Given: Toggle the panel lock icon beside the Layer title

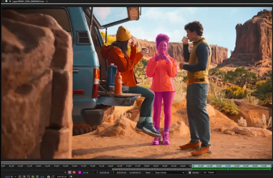Looking at the screenshot, I should click(10, 1).
